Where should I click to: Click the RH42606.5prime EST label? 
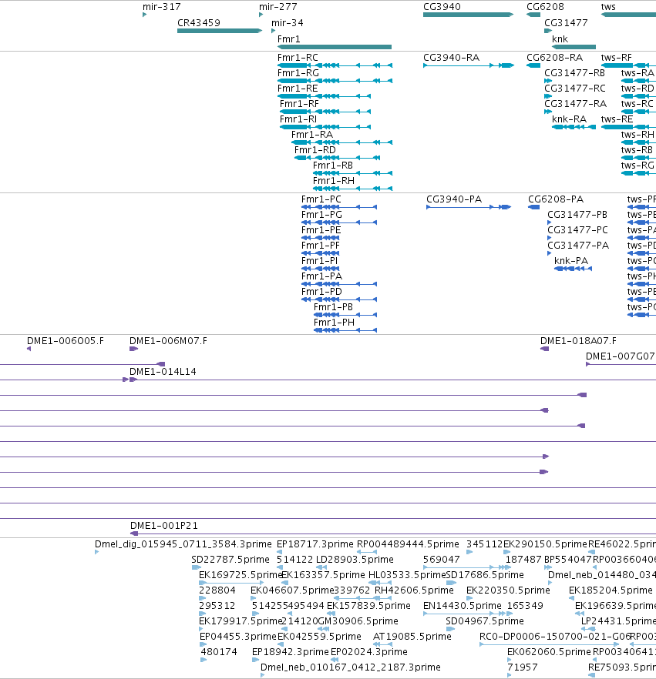(x=414, y=590)
